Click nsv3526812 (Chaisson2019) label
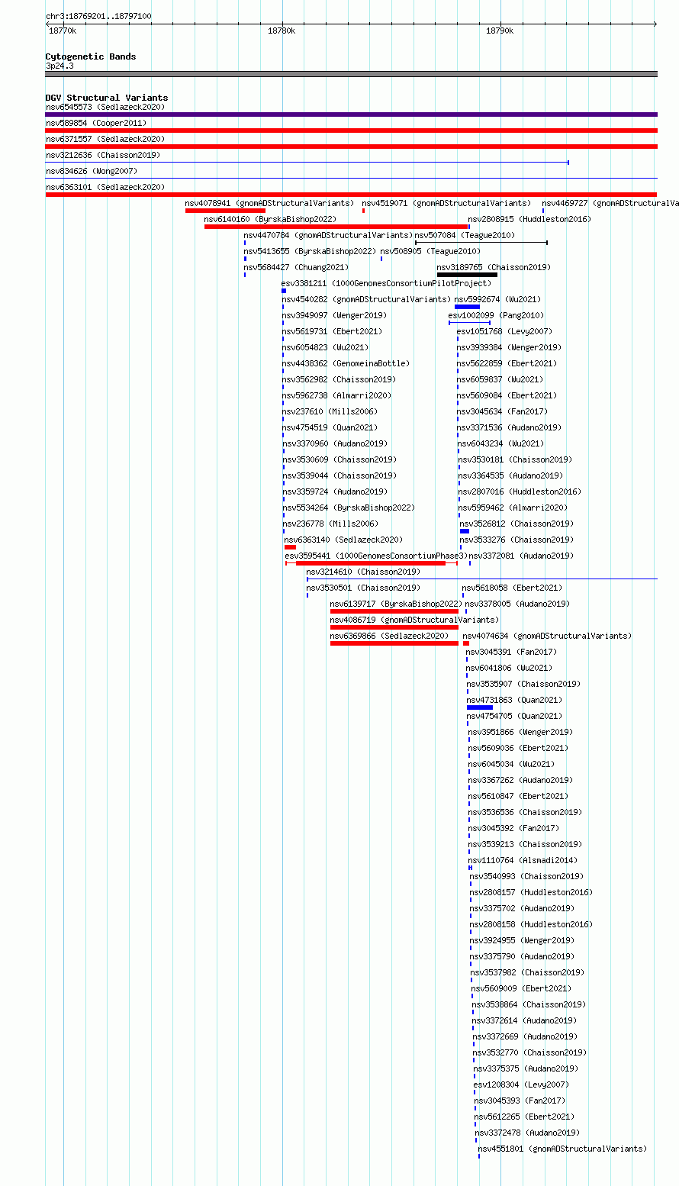The height and width of the screenshot is (1186, 679). (516, 524)
